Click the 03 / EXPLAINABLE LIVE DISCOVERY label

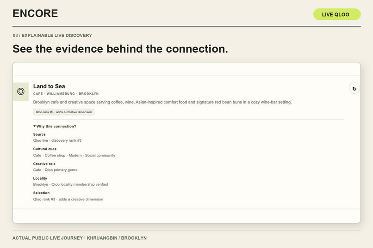52,36
